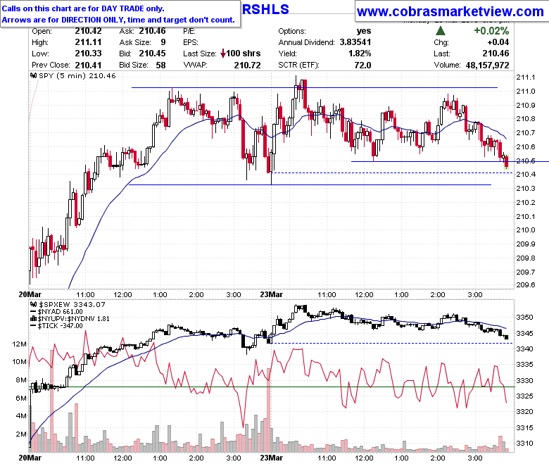Open the www.cobrasmarketview.com link

coord(450,12)
